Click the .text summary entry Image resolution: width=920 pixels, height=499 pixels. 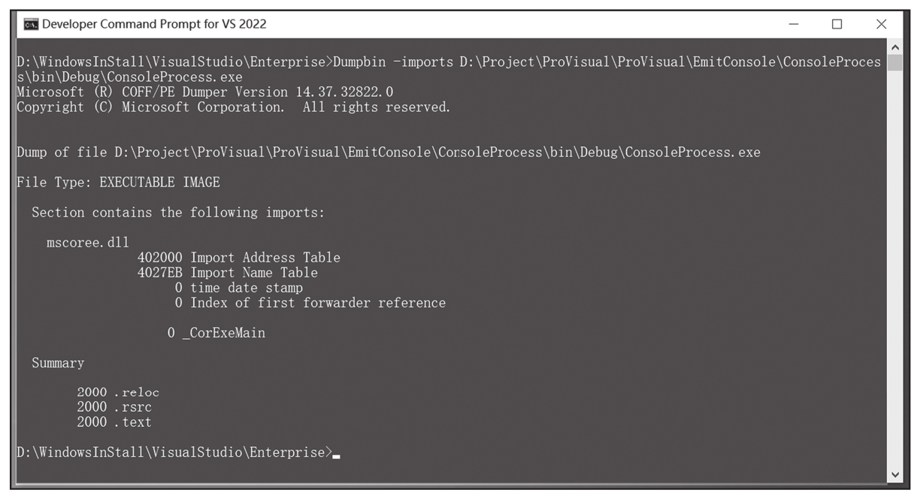114,422
